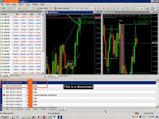Select the M5 timeframe

click(78, 8)
